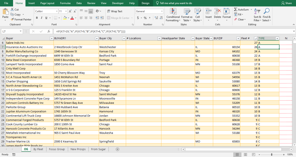Select Normal view in status bar
296x157 pixels.
point(237,154)
